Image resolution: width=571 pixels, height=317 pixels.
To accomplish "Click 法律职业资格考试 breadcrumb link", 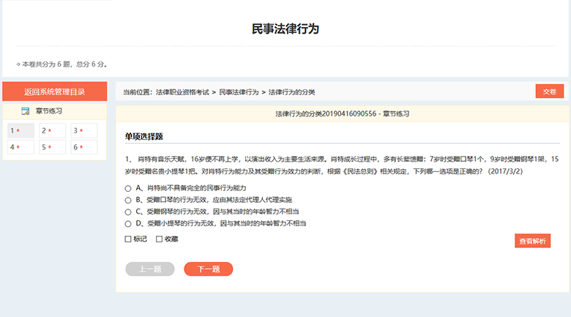I will pyautogui.click(x=182, y=92).
